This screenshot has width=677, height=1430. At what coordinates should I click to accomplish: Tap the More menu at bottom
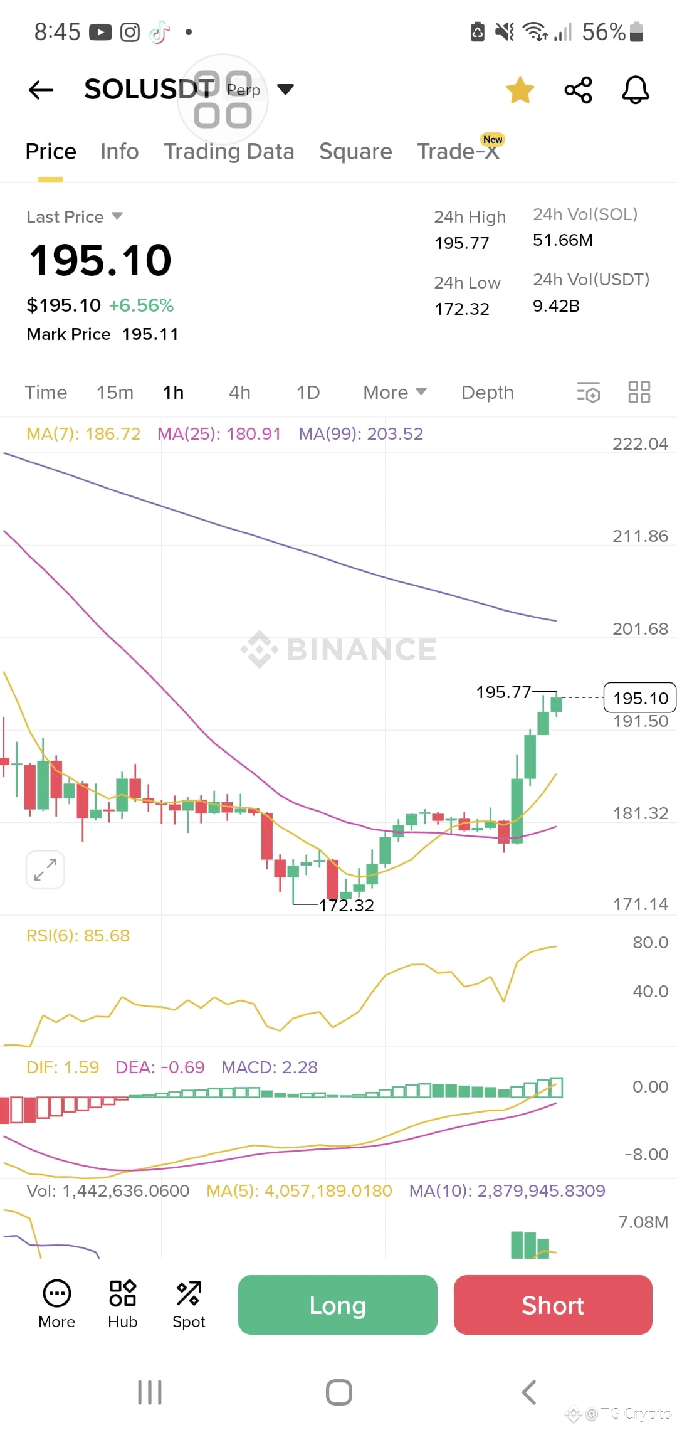click(x=56, y=1304)
